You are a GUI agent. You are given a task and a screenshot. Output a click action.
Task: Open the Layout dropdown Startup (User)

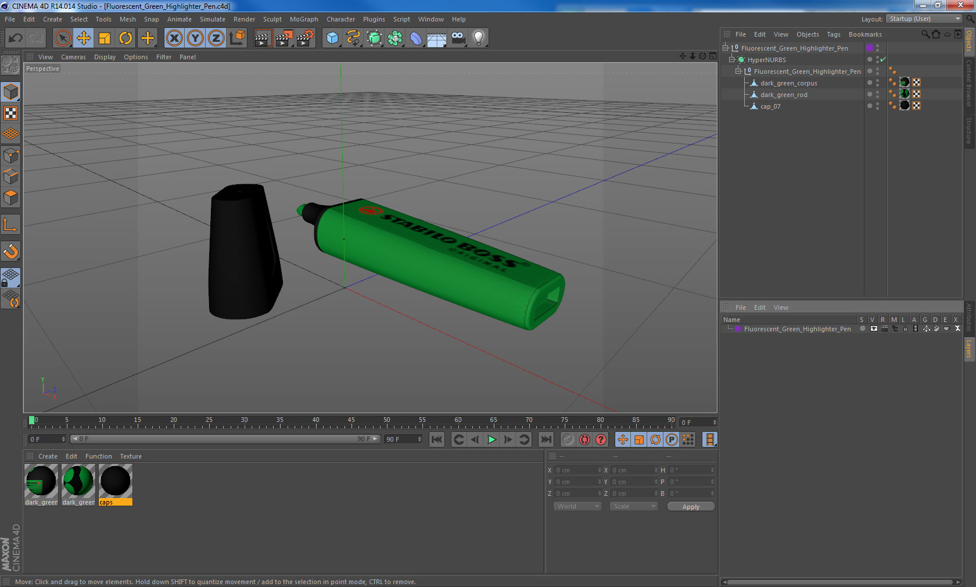[x=924, y=19]
